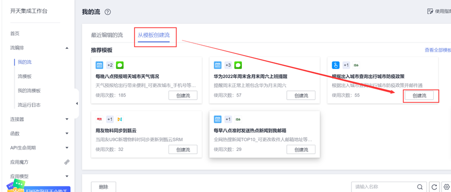Click text 使用次数：57
Screen dimensions: 451x192
(228, 95)
